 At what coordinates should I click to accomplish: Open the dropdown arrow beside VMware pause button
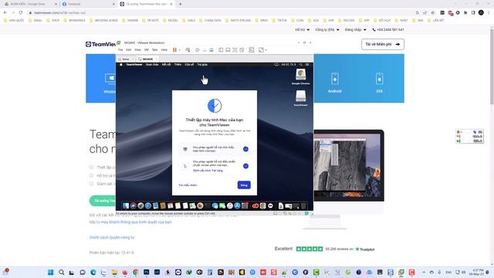(180, 50)
